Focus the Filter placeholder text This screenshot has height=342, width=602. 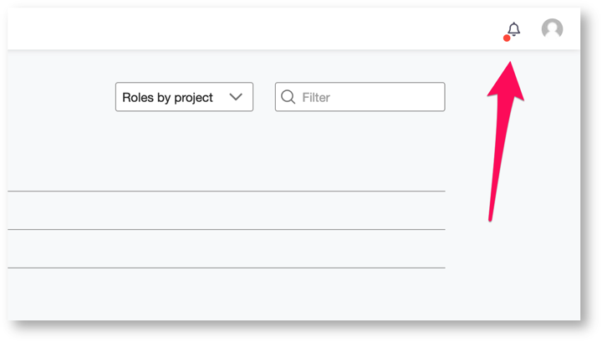click(316, 98)
